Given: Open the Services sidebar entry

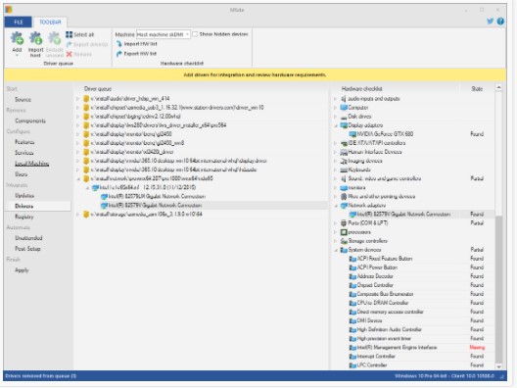Looking at the screenshot, I should pos(24,153).
